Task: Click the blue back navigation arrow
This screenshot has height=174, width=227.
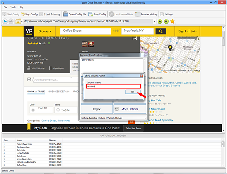Action: 5,22
